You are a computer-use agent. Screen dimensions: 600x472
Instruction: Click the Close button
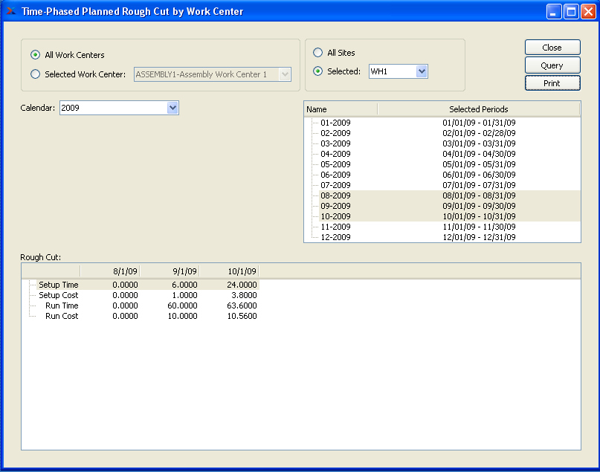552,48
